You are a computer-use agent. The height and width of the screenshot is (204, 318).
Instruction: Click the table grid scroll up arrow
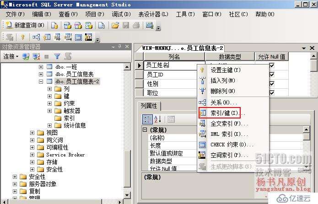pyautogui.click(x=313, y=56)
